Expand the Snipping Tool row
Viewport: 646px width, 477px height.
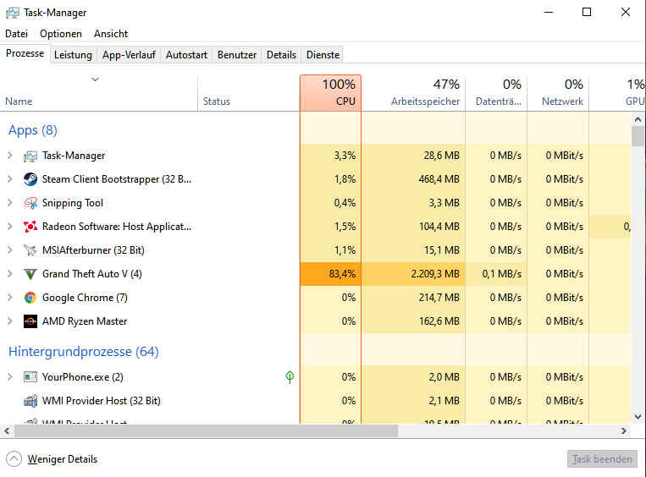click(10, 203)
